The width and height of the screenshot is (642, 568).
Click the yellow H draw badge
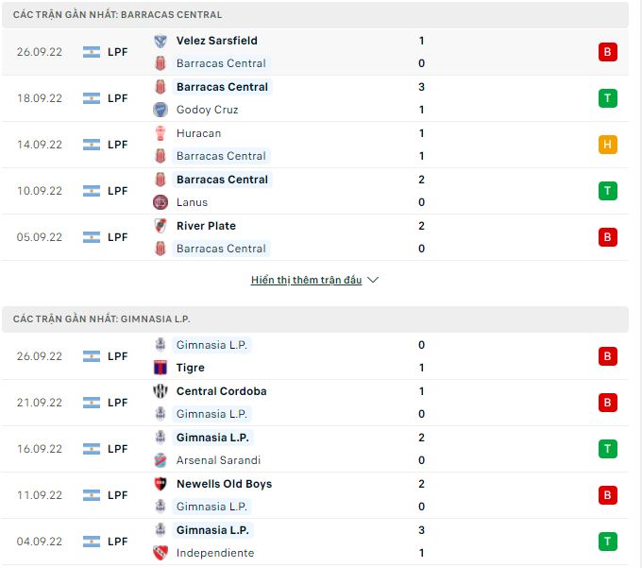click(x=608, y=145)
